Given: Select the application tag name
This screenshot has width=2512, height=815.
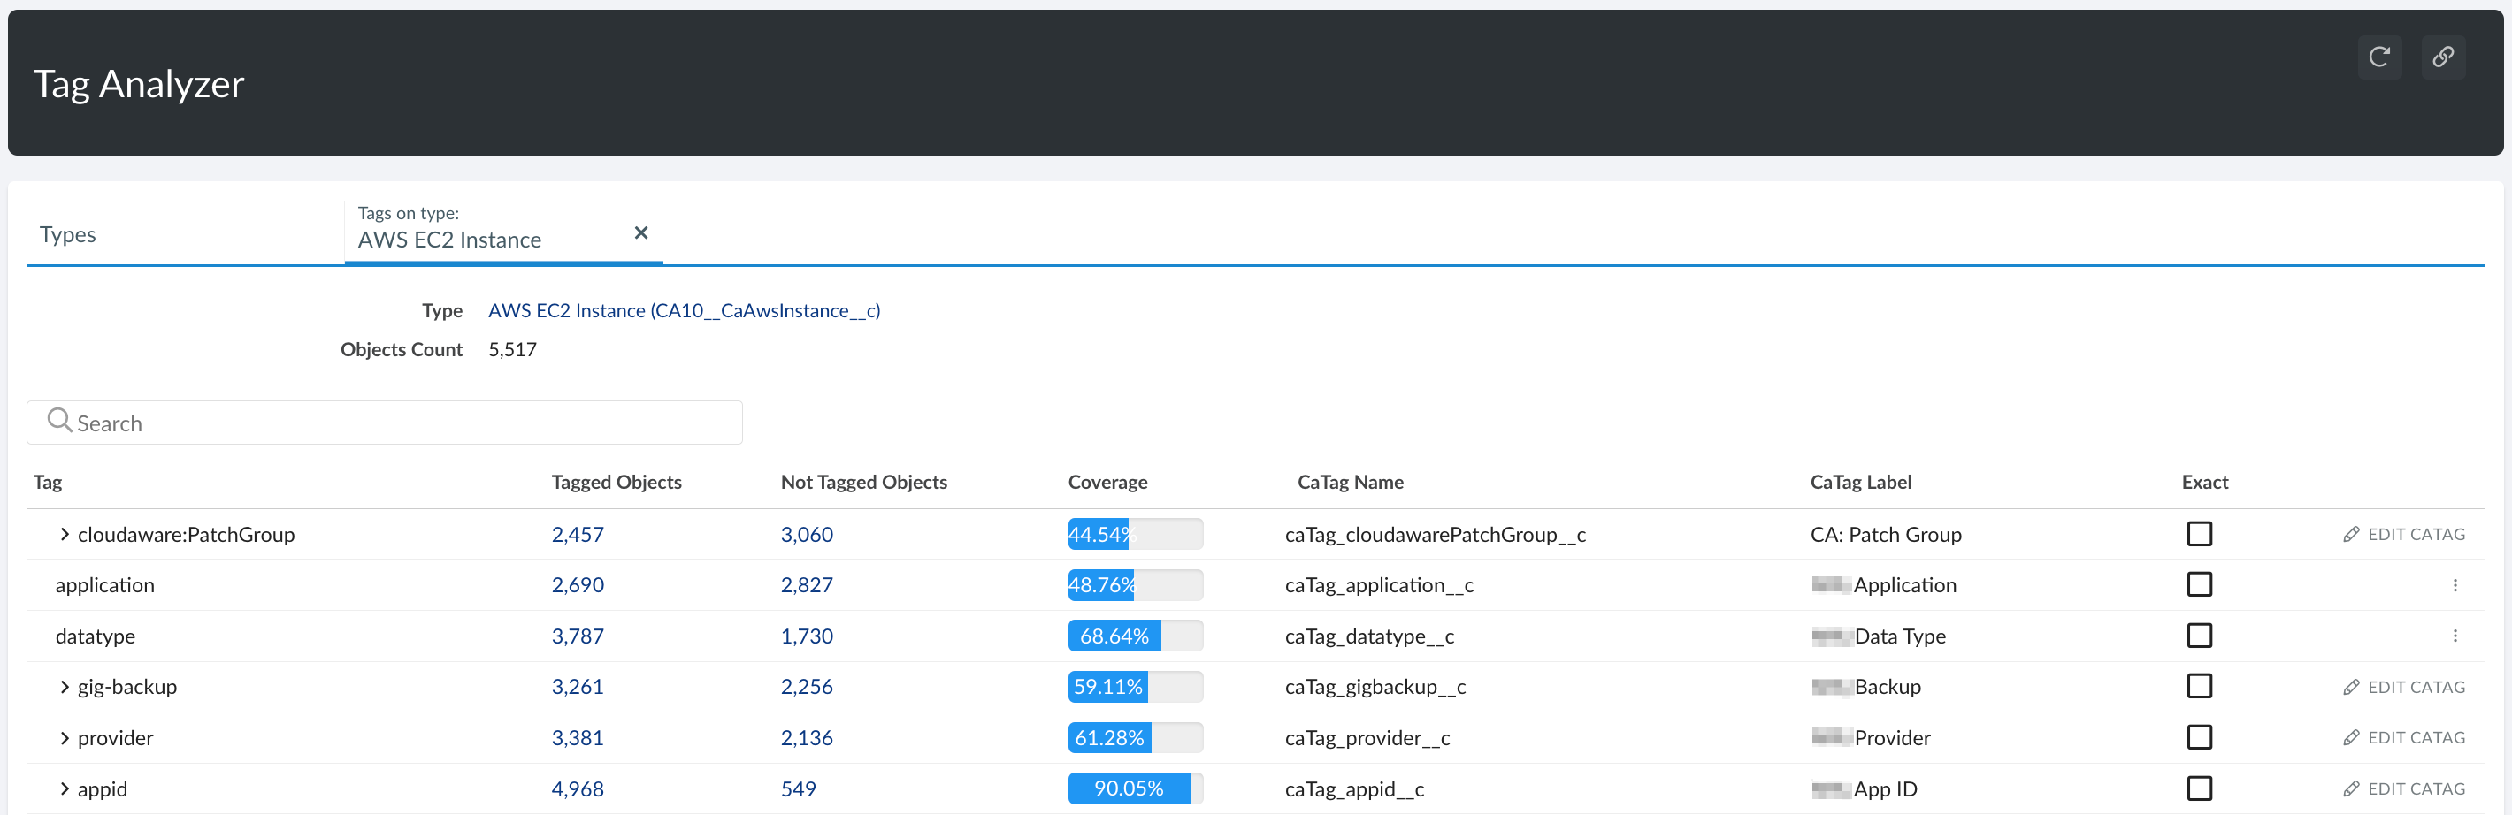Looking at the screenshot, I should pyautogui.click(x=104, y=585).
